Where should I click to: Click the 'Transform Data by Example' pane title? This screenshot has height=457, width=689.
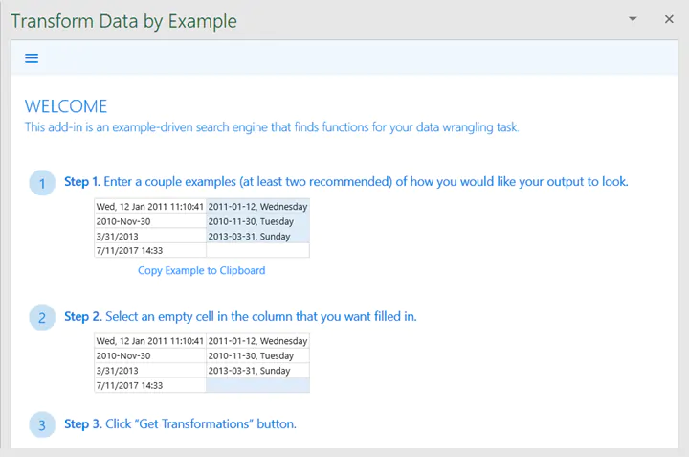[123, 21]
